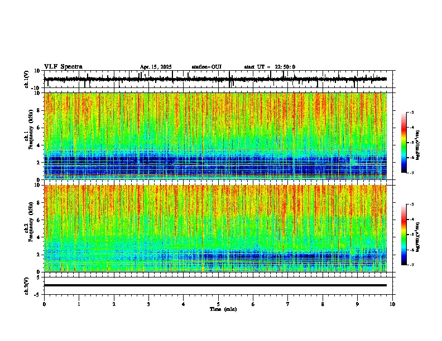Select the start UT 22:50:0 text
Image resolution: width=442 pixels, height=341 pixels.
[270, 67]
